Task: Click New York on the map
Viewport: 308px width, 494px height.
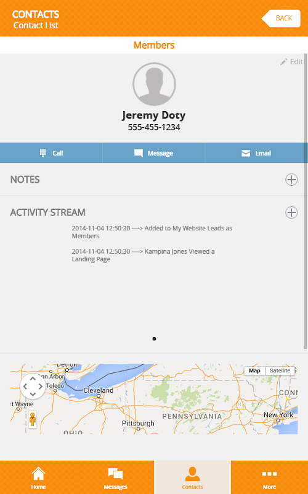Action: [x=278, y=415]
